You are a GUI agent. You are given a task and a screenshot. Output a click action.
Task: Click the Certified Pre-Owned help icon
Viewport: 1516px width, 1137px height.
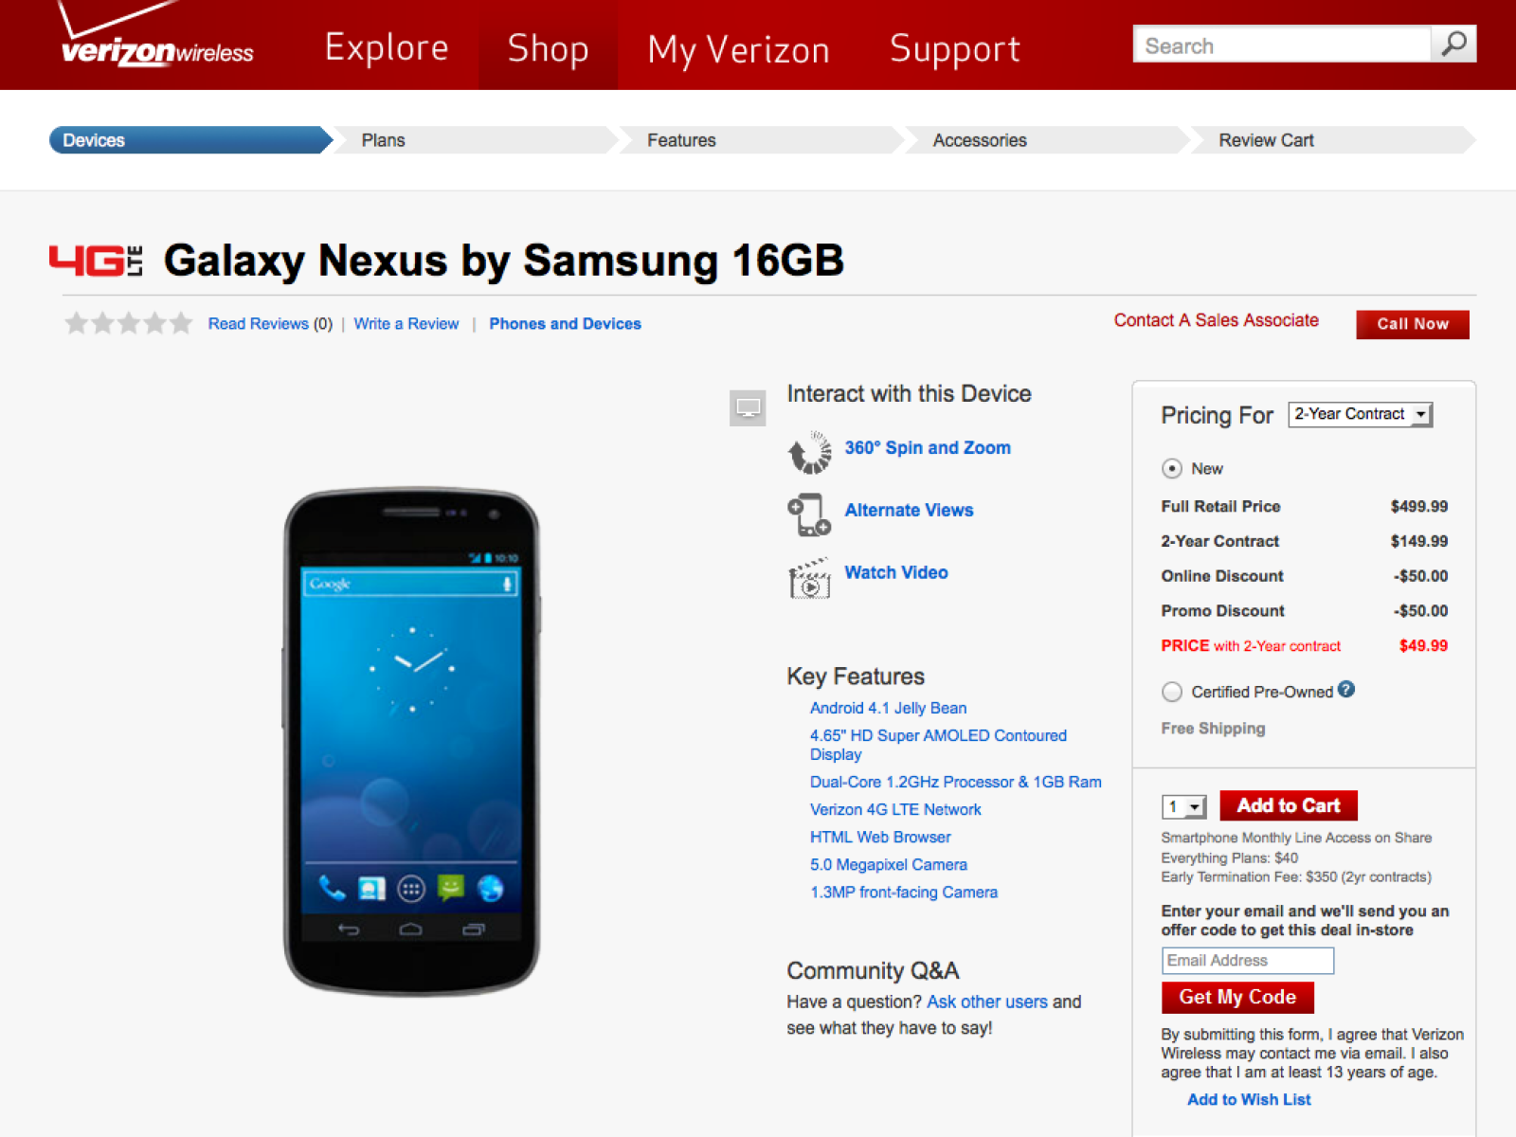point(1346,690)
